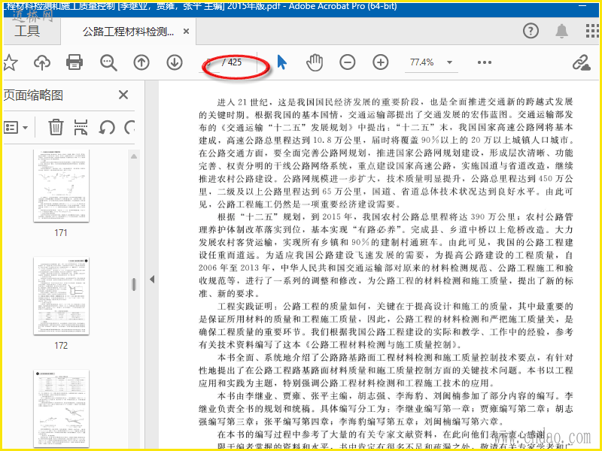Image resolution: width=602 pixels, height=451 pixels.
Task: Zoom in with the plus button
Action: (x=381, y=62)
